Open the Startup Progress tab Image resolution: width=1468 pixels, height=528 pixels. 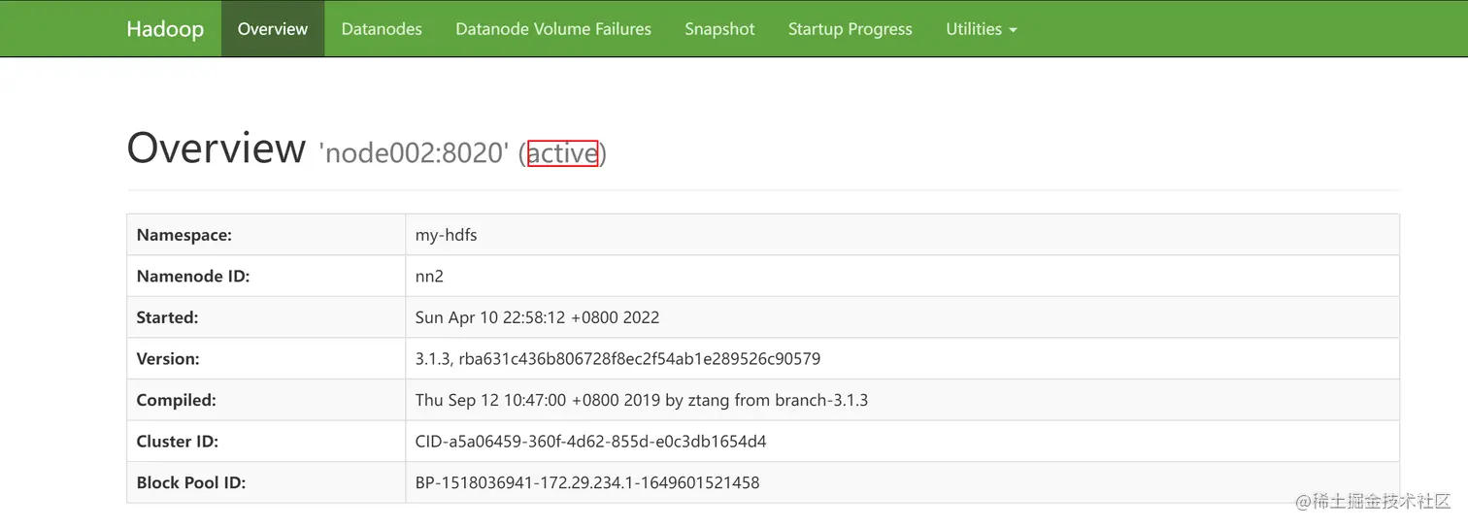tap(851, 29)
